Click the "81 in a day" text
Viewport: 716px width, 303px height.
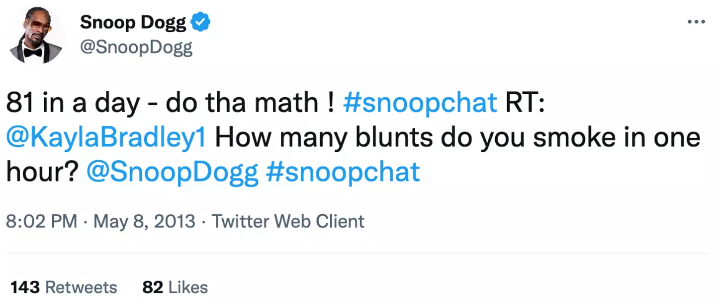pyautogui.click(x=73, y=103)
